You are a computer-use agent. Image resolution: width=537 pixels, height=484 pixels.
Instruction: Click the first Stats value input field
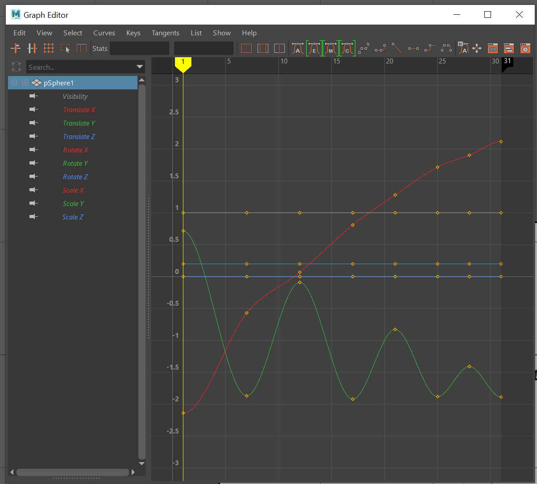[139, 48]
